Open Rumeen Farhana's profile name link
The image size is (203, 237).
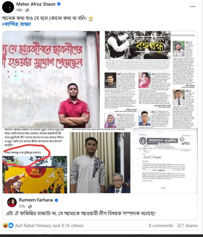pyautogui.click(x=36, y=200)
